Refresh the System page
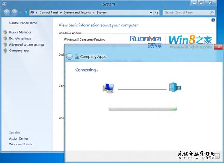Image resolution: width=224 pixels, height=163 pixels. click(x=156, y=13)
